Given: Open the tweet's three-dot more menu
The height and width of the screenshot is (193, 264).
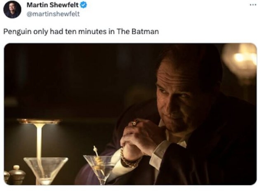Looking at the screenshot, I should tap(253, 5).
